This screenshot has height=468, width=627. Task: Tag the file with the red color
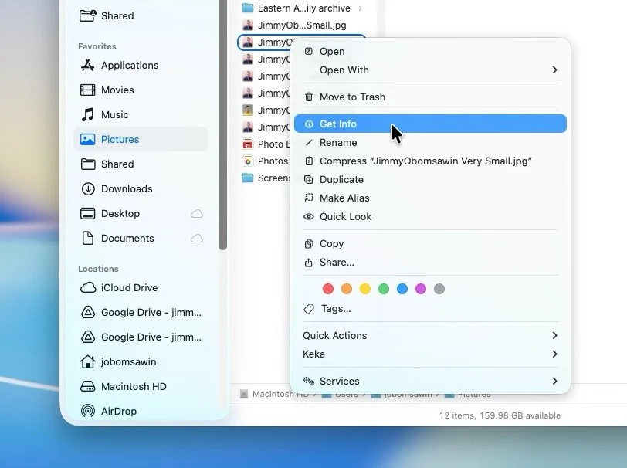327,288
